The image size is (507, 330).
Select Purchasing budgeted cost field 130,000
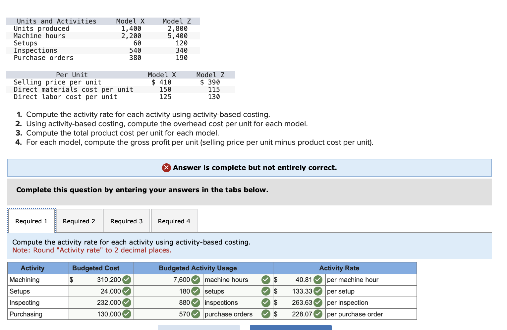(x=101, y=314)
